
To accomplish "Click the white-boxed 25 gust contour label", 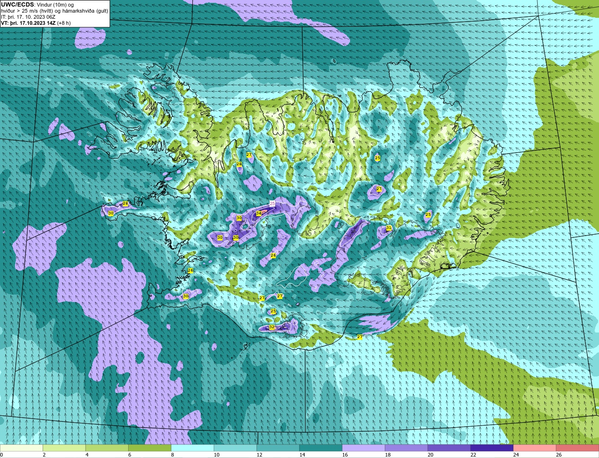I will coord(272,204).
